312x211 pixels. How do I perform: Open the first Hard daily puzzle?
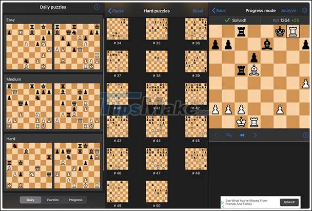point(29,166)
